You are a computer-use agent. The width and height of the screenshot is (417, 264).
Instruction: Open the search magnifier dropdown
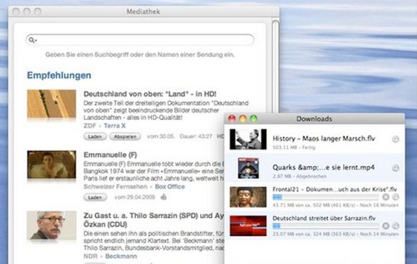point(33,40)
